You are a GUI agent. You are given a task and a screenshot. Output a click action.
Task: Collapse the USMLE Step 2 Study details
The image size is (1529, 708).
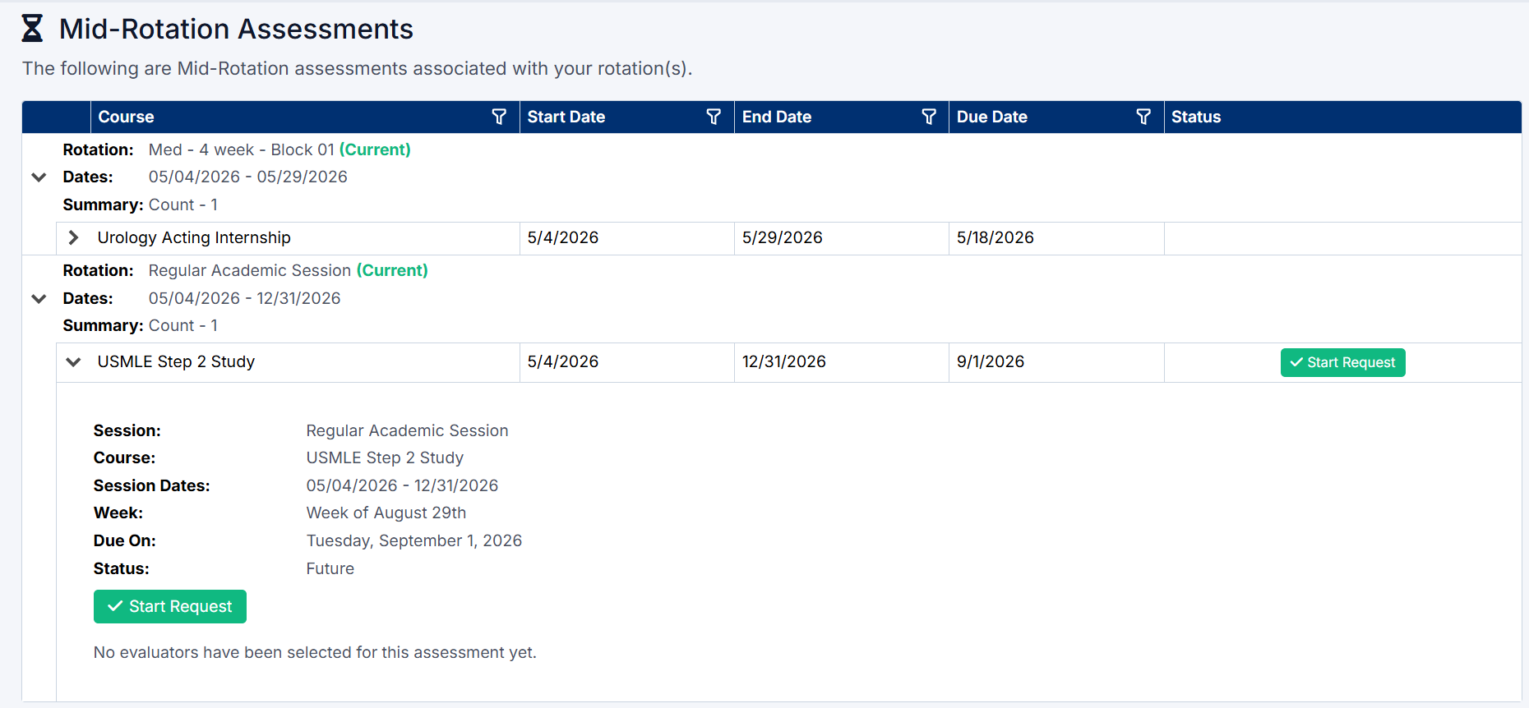(x=74, y=362)
